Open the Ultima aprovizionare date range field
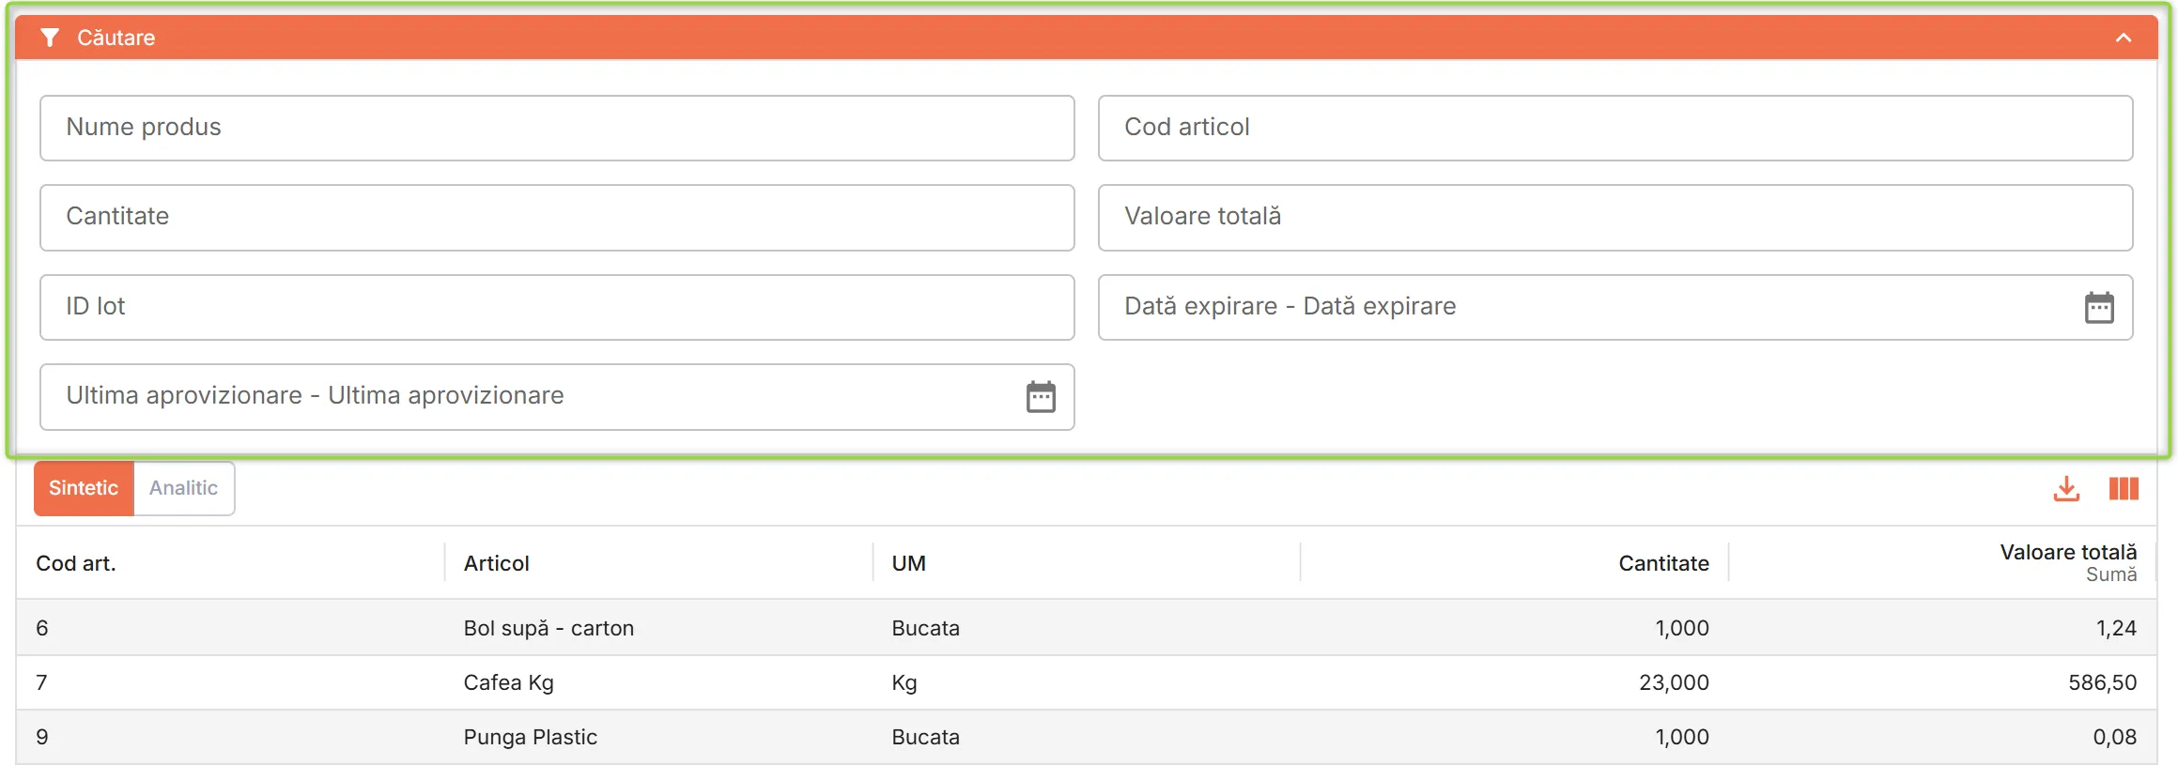Screen dimensions: 2178x765 click(x=557, y=397)
